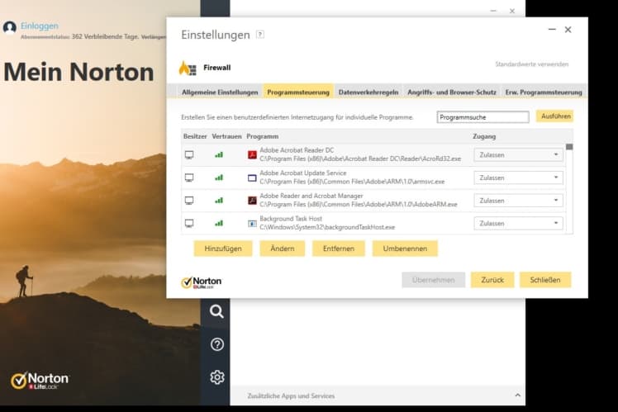Click the program list scrollbar thumb
The width and height of the screenshot is (618, 412).
click(569, 147)
